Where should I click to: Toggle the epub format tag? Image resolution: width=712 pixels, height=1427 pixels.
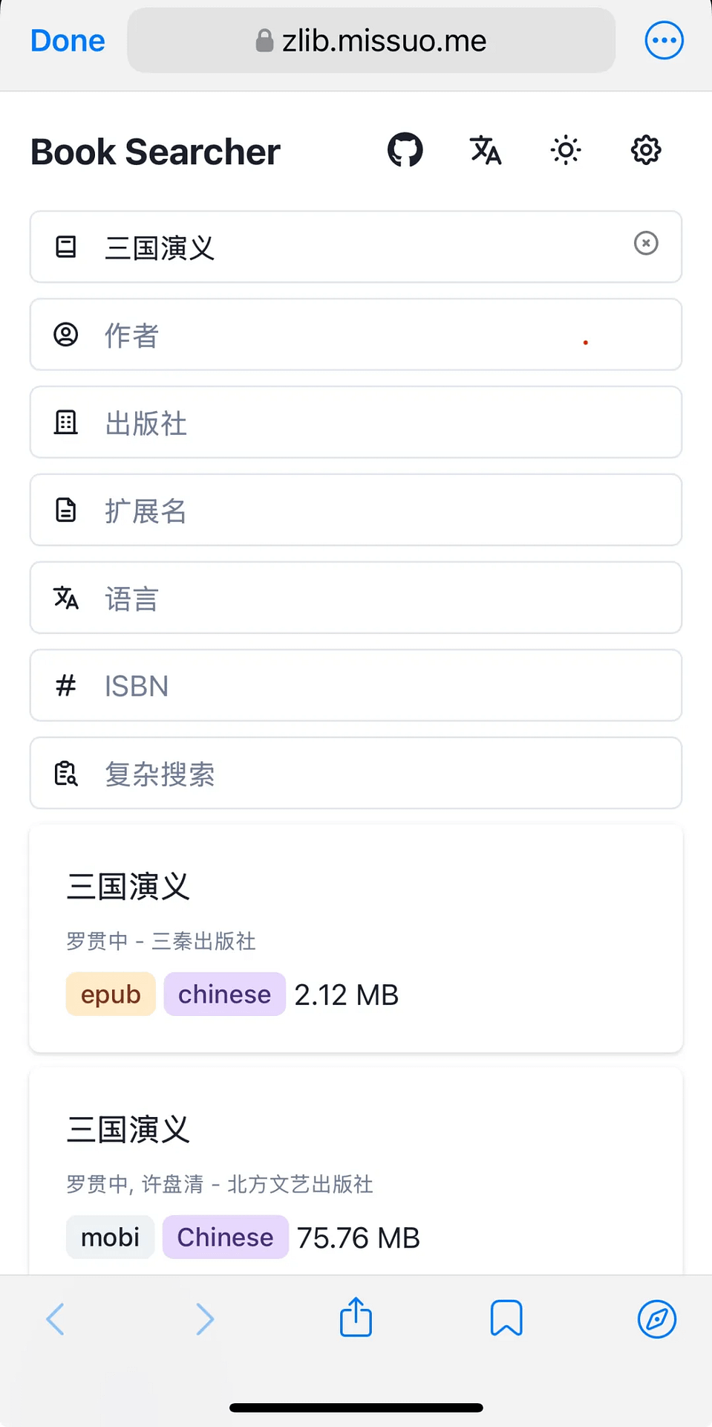[110, 994]
